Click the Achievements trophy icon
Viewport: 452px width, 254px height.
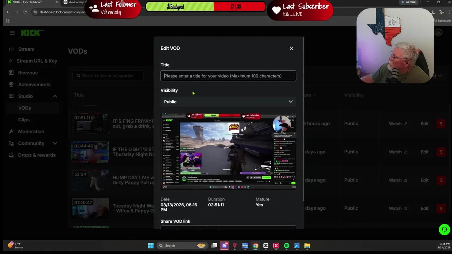coord(11,84)
